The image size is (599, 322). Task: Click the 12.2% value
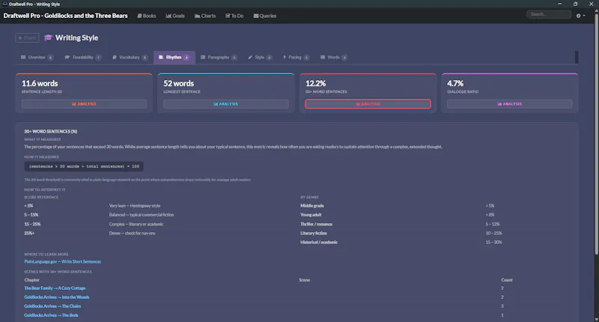(x=315, y=83)
